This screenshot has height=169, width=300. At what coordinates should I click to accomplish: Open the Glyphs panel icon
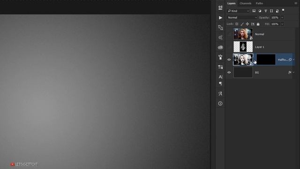[220, 93]
